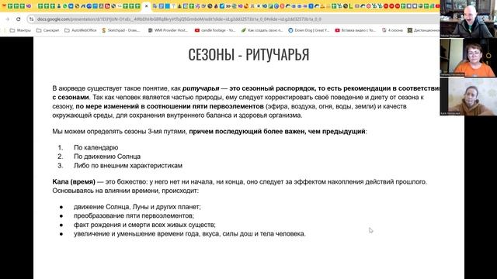Open the Sketchpad bookmark icon

(103, 30)
